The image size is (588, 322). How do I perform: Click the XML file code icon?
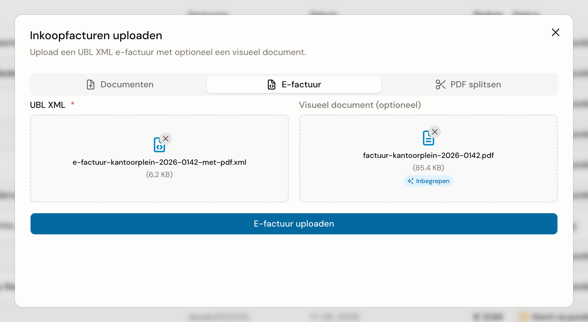pos(159,145)
